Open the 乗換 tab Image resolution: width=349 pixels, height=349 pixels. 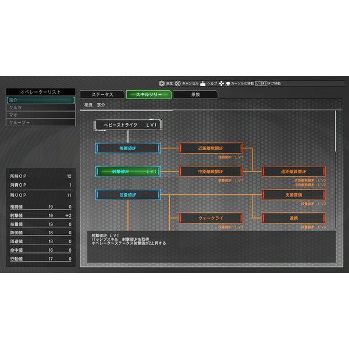coord(195,94)
